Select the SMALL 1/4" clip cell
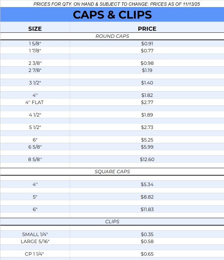 [x=35, y=234]
